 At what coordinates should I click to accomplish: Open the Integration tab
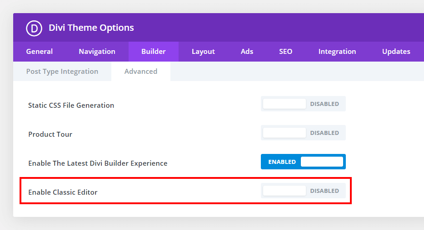[x=337, y=52]
